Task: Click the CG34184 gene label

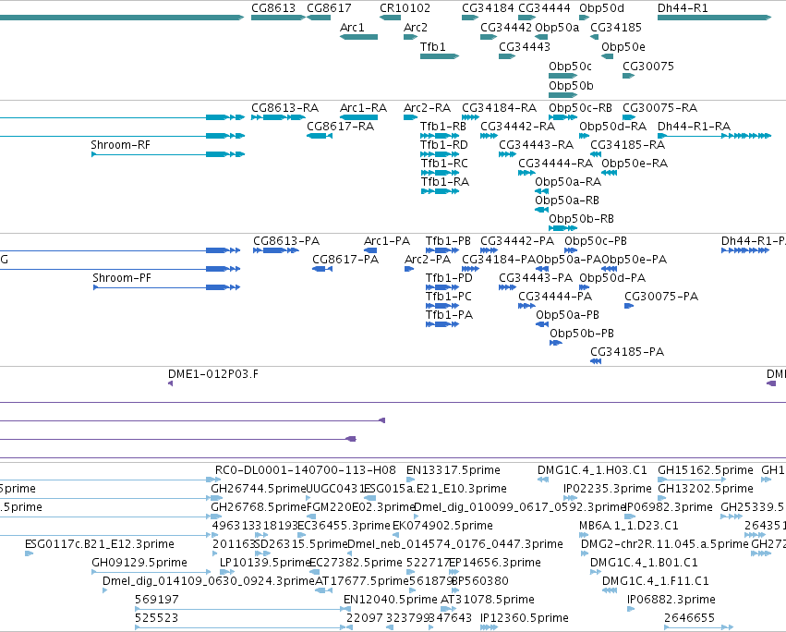Action: pos(488,8)
